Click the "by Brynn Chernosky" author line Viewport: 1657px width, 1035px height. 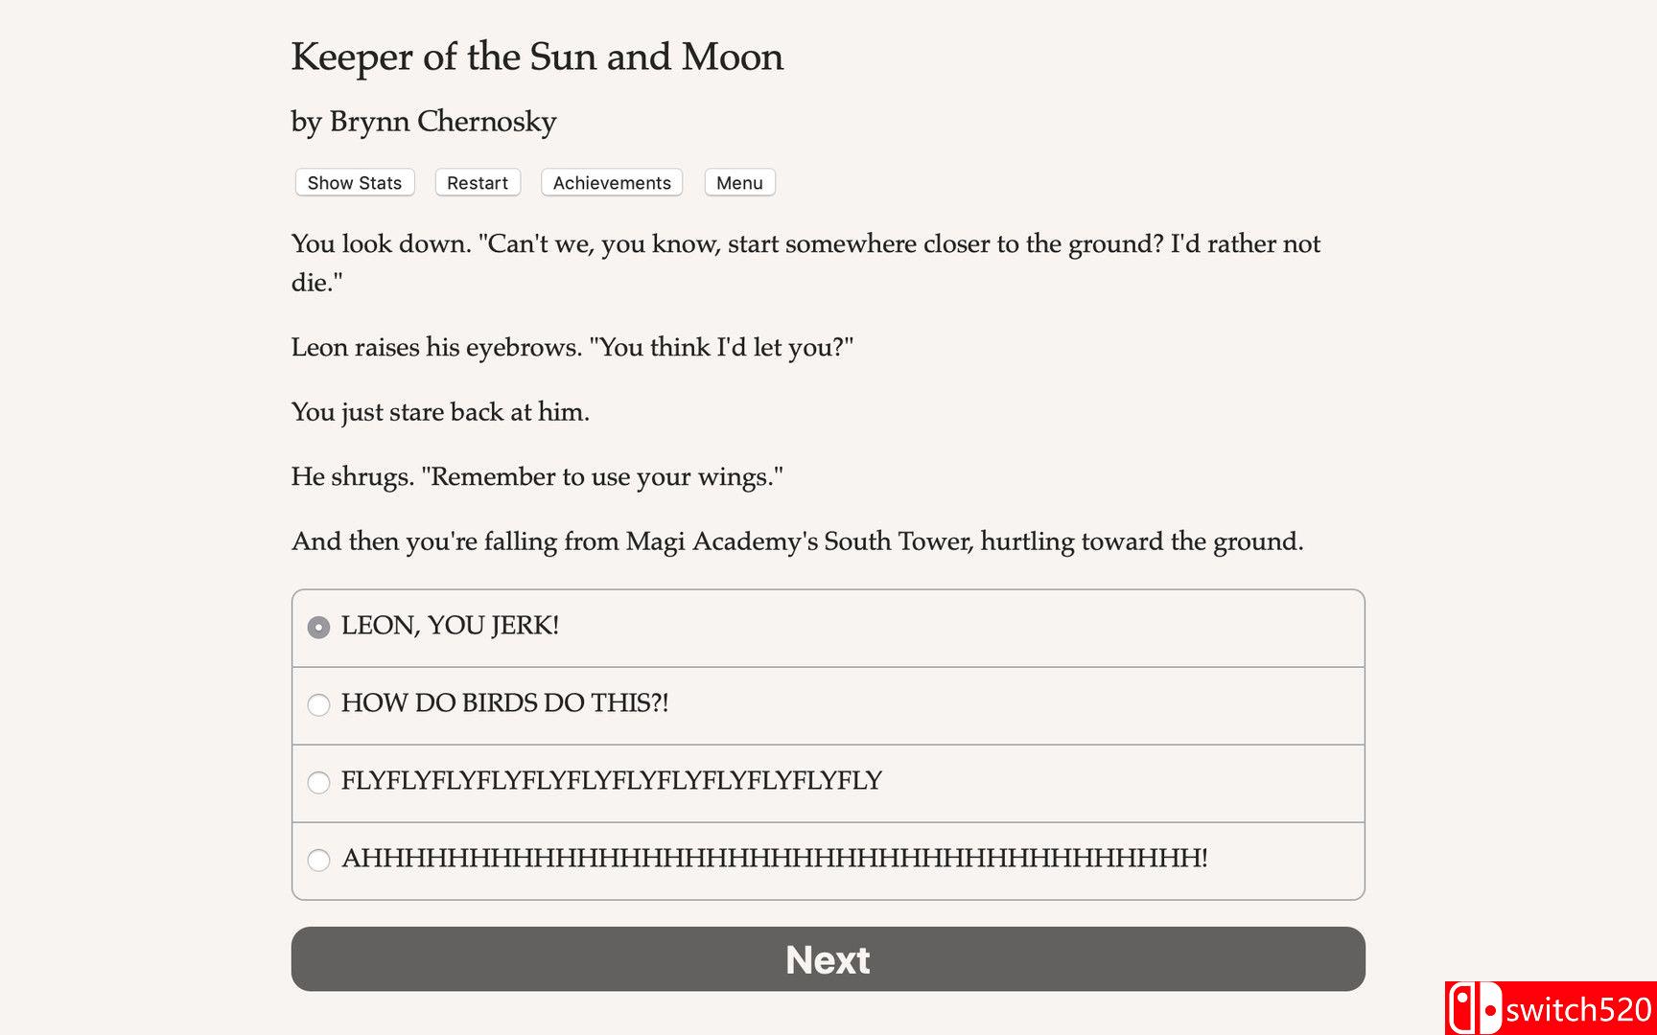pyautogui.click(x=424, y=122)
